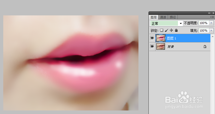215x114 pixels.
Task: Open the layers panel options menu
Action: click(x=212, y=17)
